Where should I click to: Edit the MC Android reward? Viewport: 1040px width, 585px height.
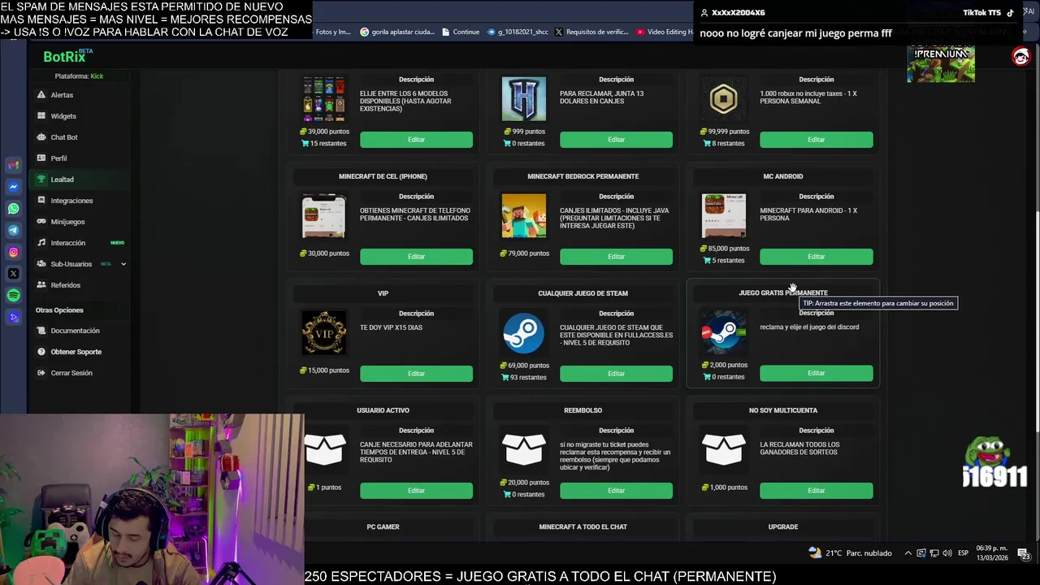click(x=816, y=257)
